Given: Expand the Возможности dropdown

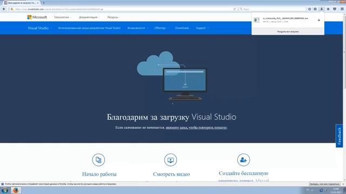Looking at the screenshot, I should pyautogui.click(x=137, y=28).
